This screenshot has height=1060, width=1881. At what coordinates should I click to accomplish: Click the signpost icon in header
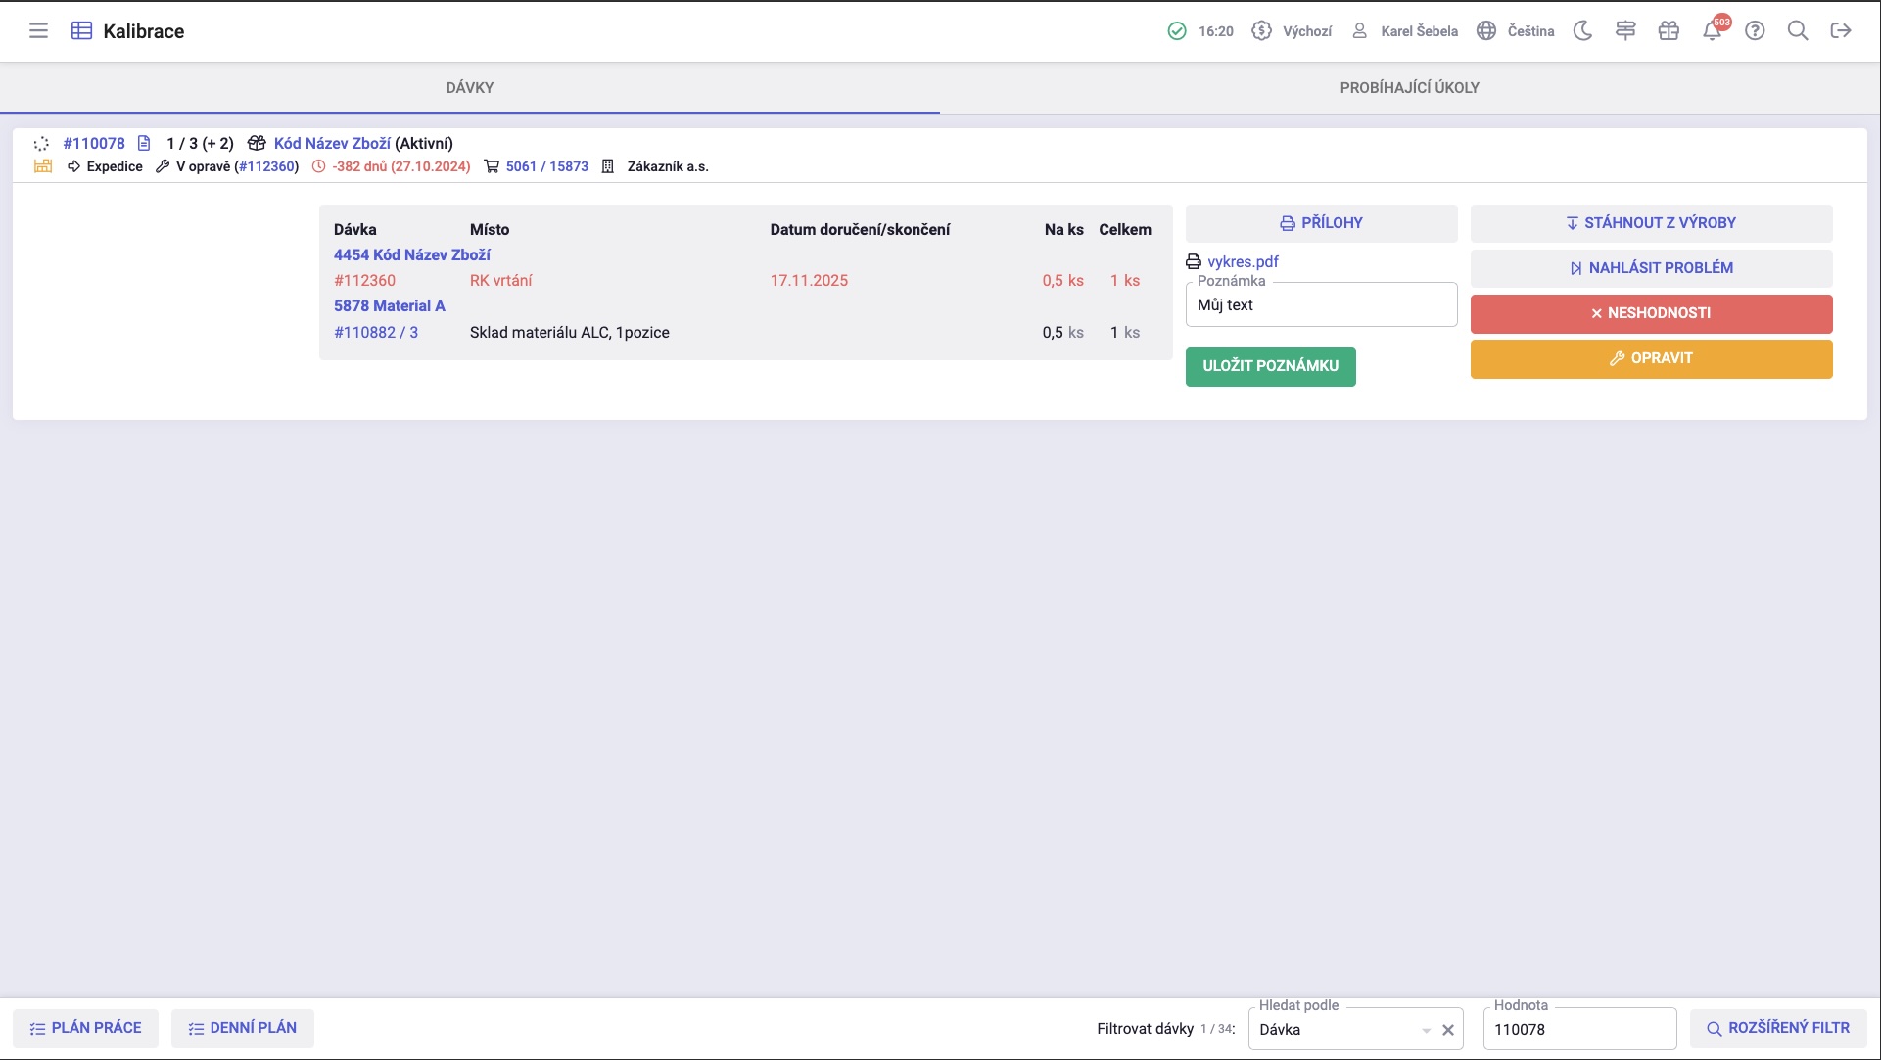point(1625,31)
